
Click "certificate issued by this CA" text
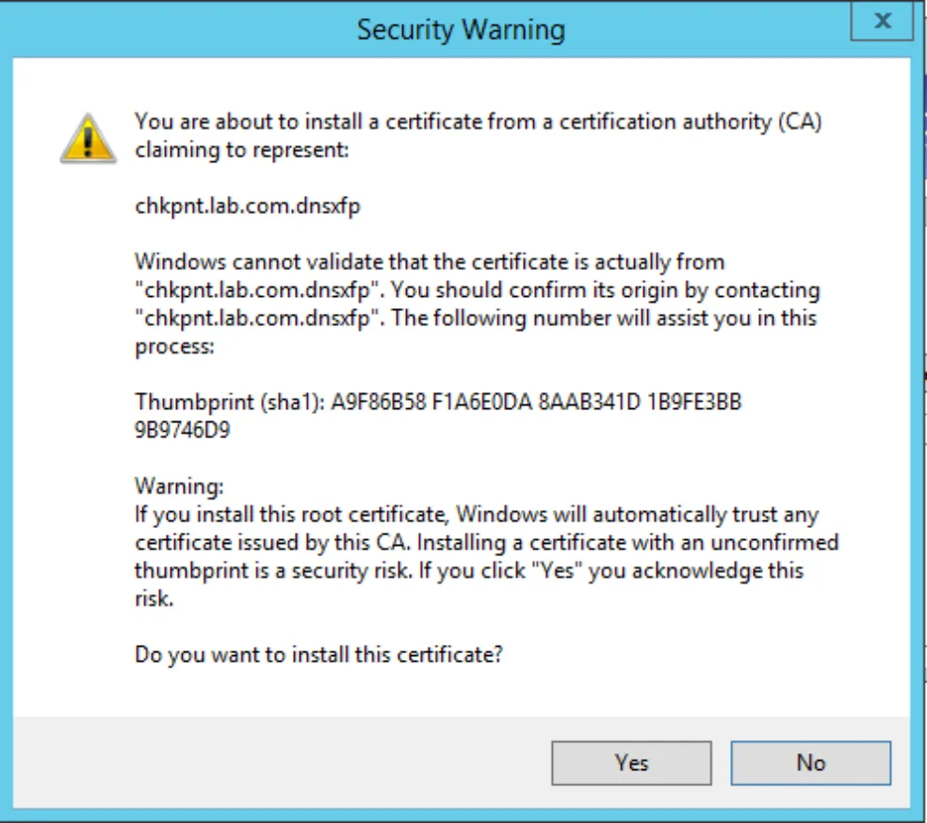[270, 543]
